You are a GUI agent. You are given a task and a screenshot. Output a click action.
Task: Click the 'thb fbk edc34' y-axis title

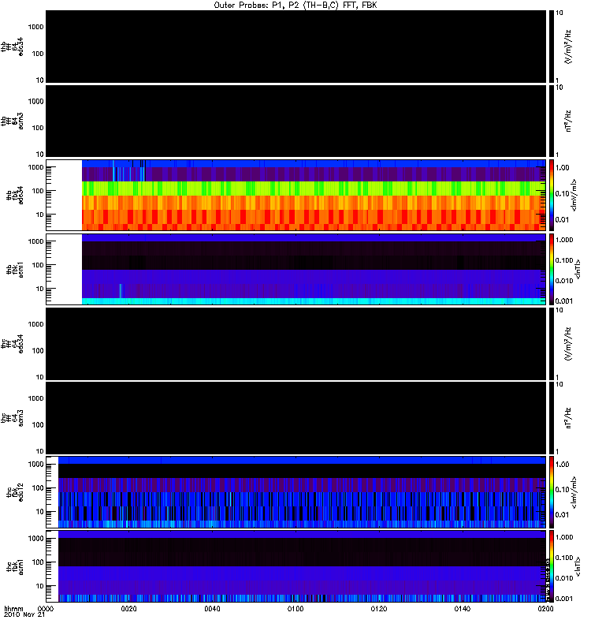click(x=15, y=195)
